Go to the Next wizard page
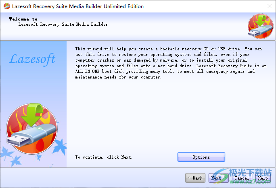This screenshot has width=276, height=188. 218,178
